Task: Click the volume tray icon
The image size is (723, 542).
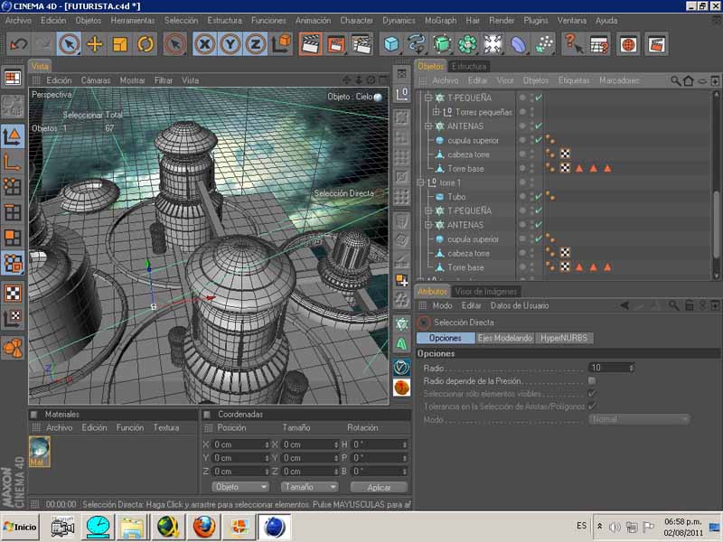Action: [x=615, y=527]
